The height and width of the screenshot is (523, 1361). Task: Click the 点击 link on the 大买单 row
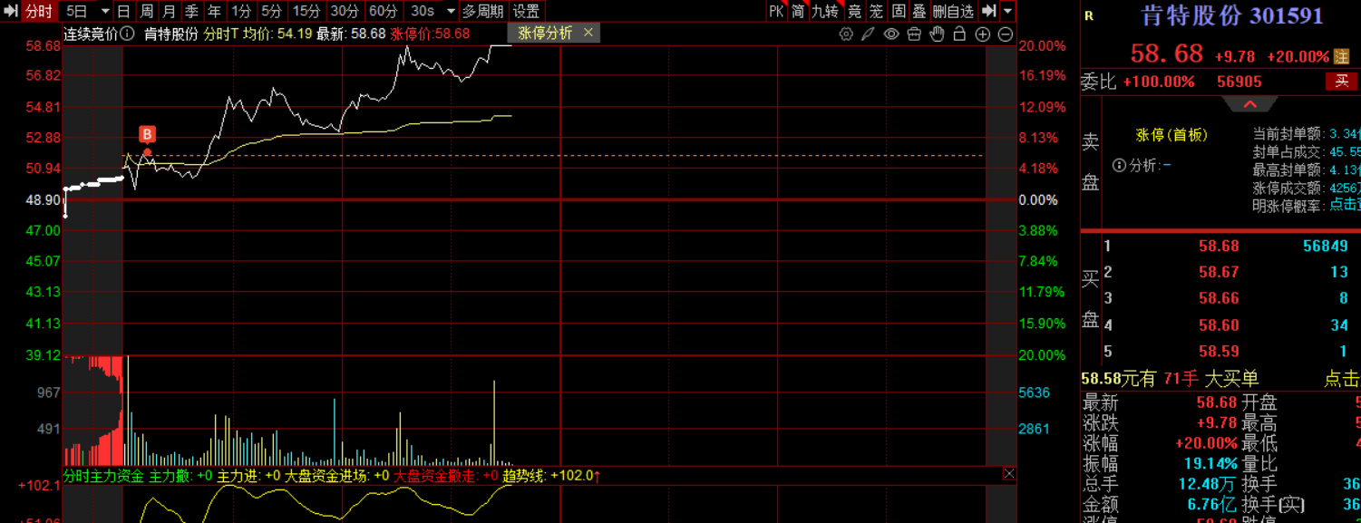click(1342, 379)
